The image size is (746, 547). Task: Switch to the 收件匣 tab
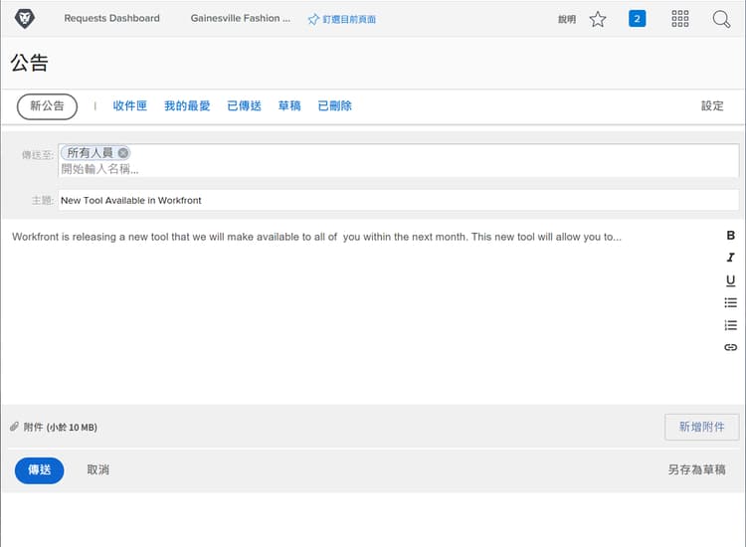(x=130, y=105)
